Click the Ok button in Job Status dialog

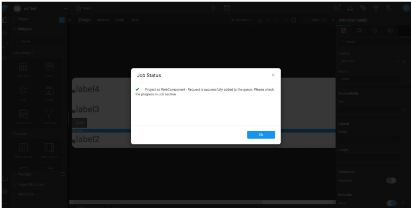[261, 135]
